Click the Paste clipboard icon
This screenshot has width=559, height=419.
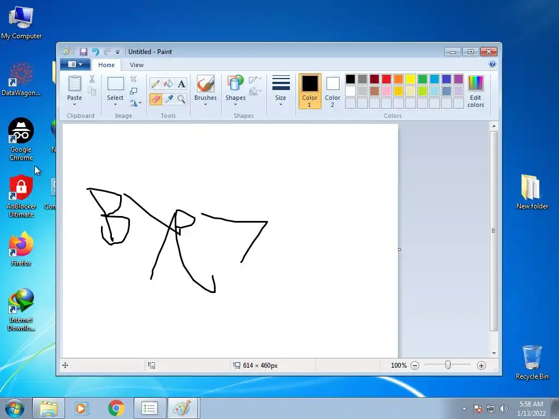pos(74,83)
